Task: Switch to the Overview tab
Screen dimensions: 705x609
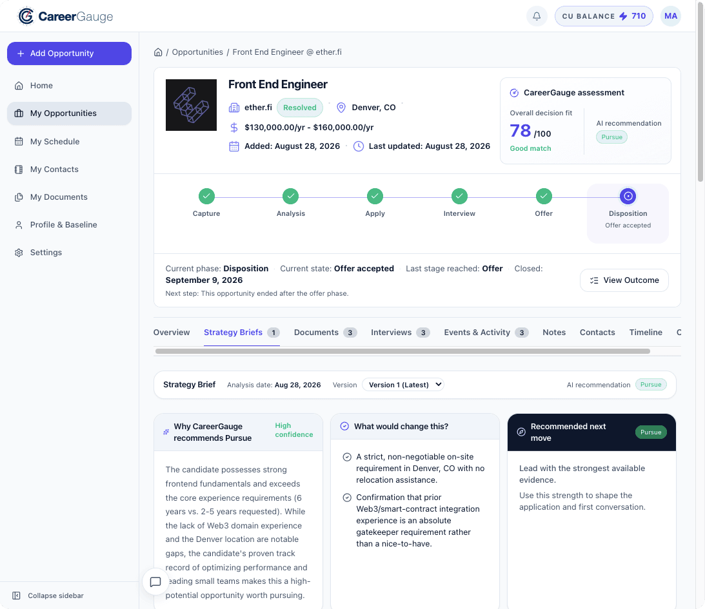Action: click(172, 333)
